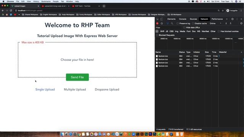Stop recording network log with red button

click(x=157, y=24)
